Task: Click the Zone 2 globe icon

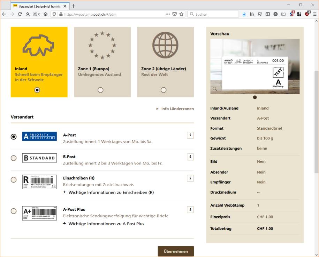Action: [165, 45]
